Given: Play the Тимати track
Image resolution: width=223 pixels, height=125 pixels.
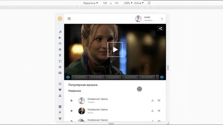Looking at the screenshot, I should [x=72, y=100].
